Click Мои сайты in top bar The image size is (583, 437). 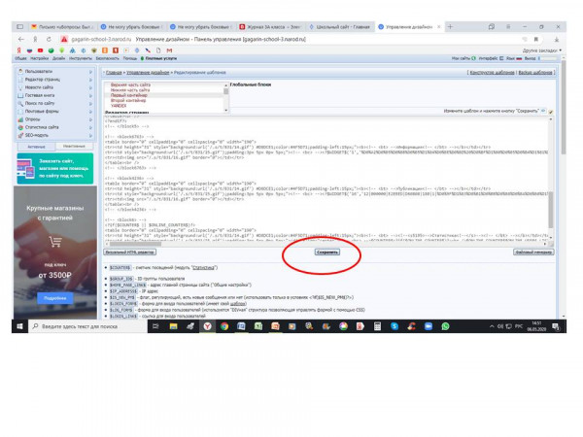tap(463, 58)
